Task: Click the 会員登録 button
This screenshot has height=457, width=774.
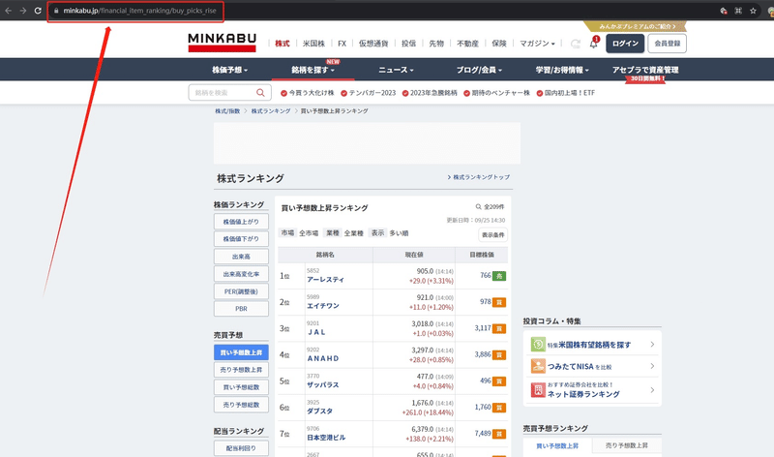Action: coord(667,44)
